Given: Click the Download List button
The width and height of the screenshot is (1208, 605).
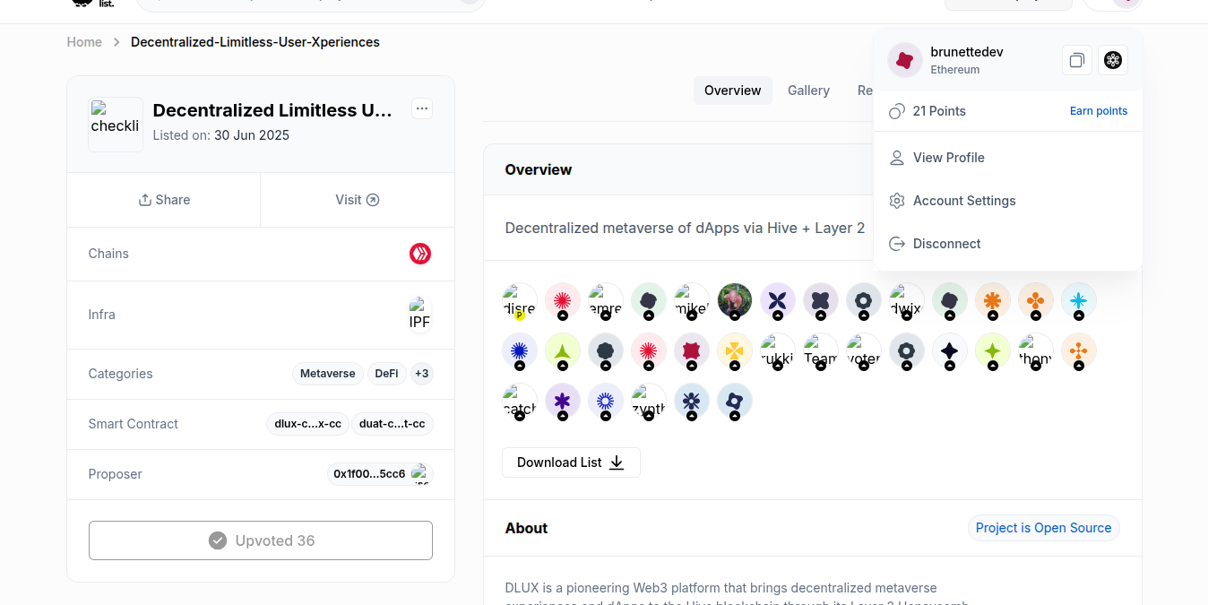Looking at the screenshot, I should click(571, 462).
